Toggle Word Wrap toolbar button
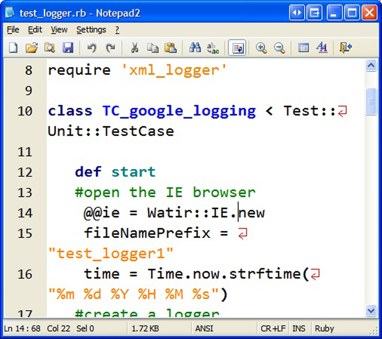 tap(237, 48)
